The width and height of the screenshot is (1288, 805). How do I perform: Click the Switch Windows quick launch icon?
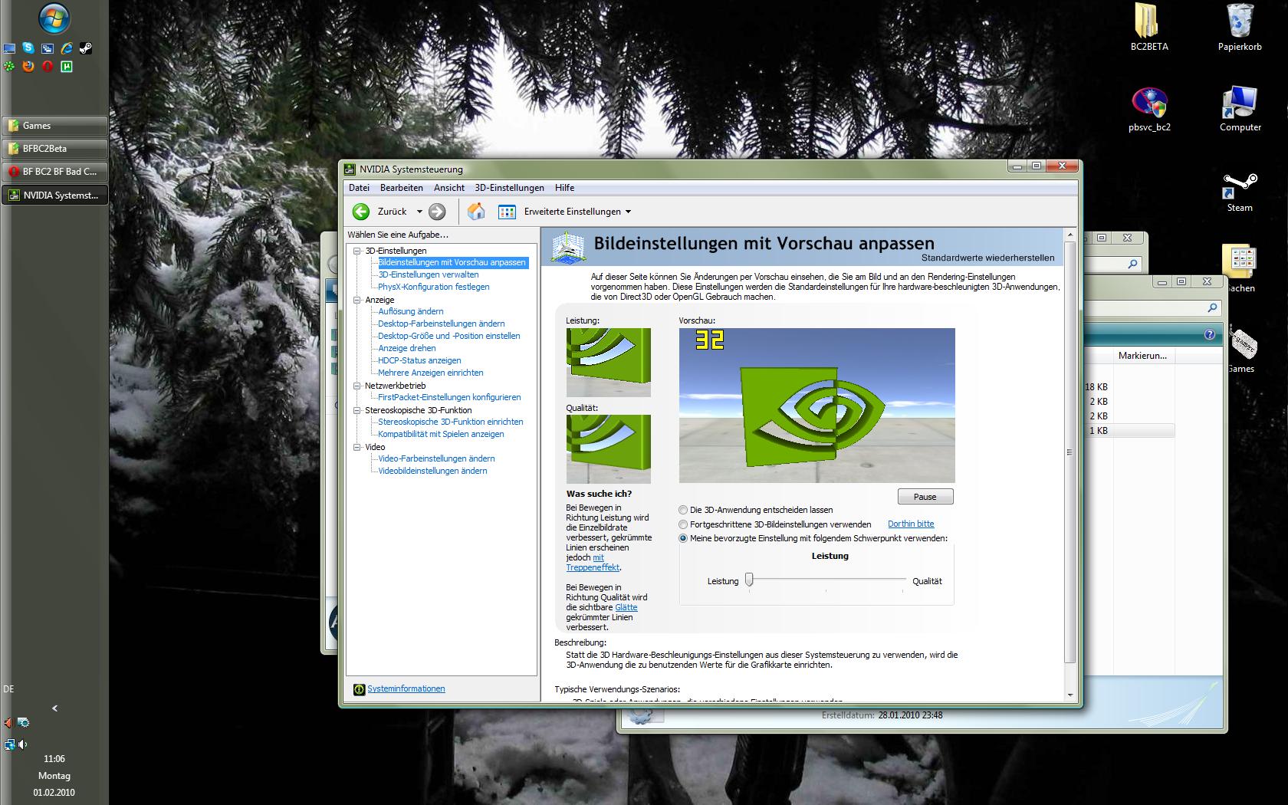coord(48,48)
